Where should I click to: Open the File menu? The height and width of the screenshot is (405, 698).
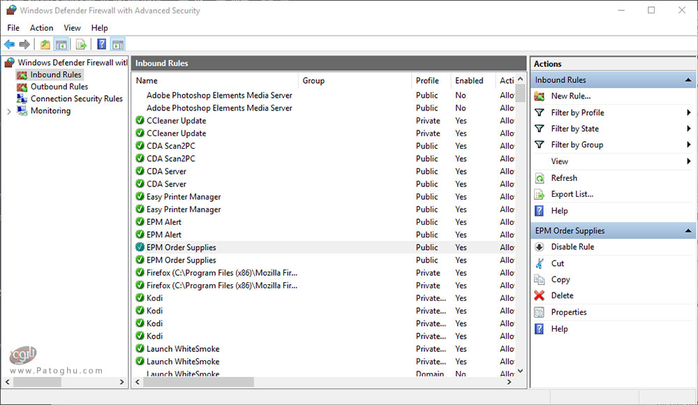point(13,28)
